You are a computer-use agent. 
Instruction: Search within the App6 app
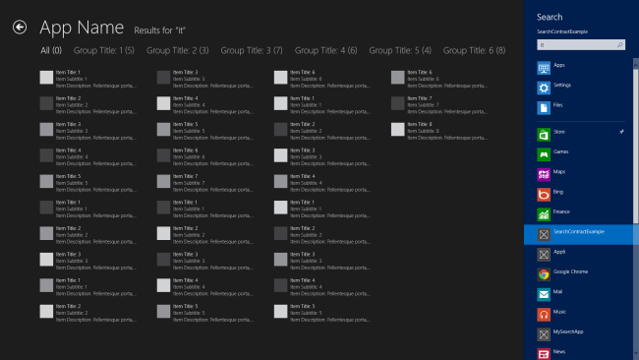point(581,255)
